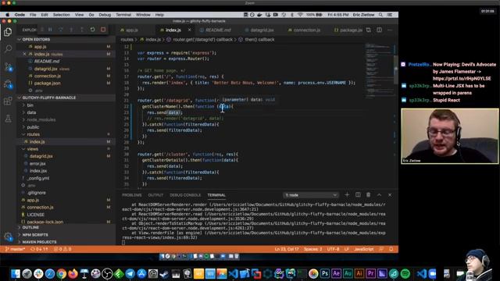Click the JavaScript language mode
The image size is (500, 281).
tap(363, 249)
